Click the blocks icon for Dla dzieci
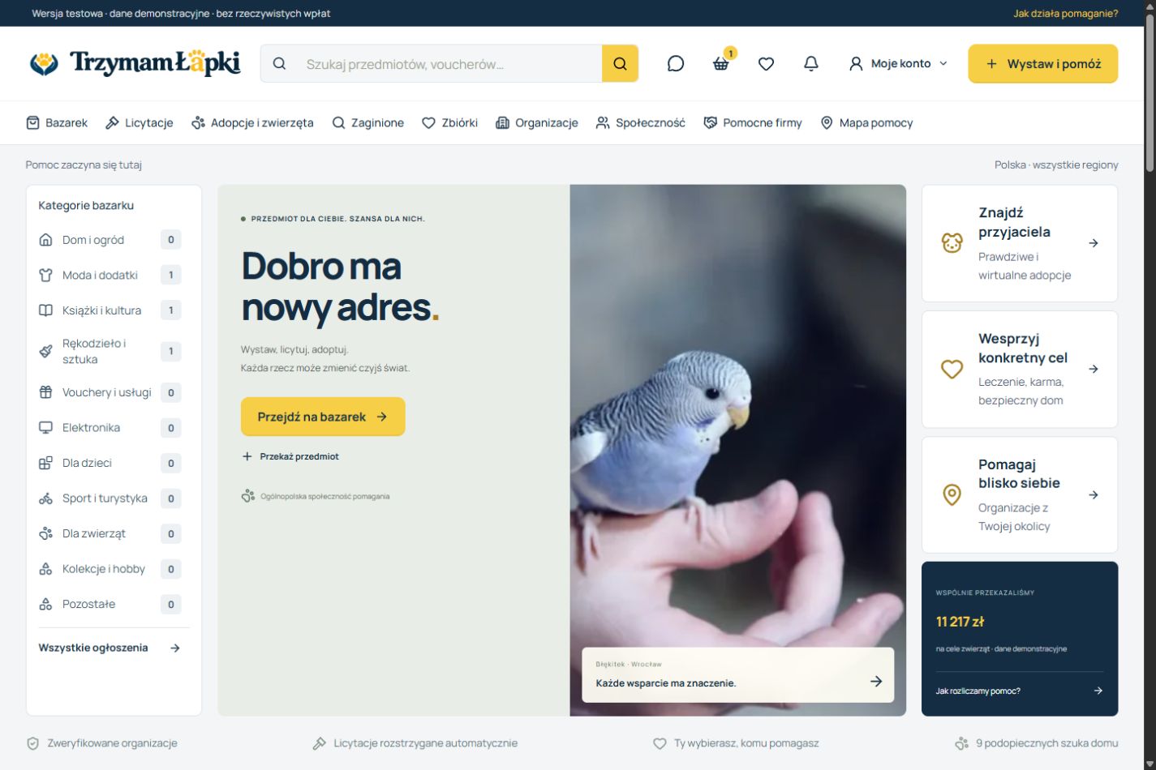The width and height of the screenshot is (1156, 770). [45, 463]
